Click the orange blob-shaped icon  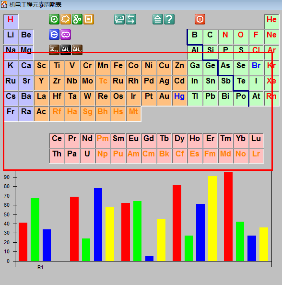click(66, 19)
